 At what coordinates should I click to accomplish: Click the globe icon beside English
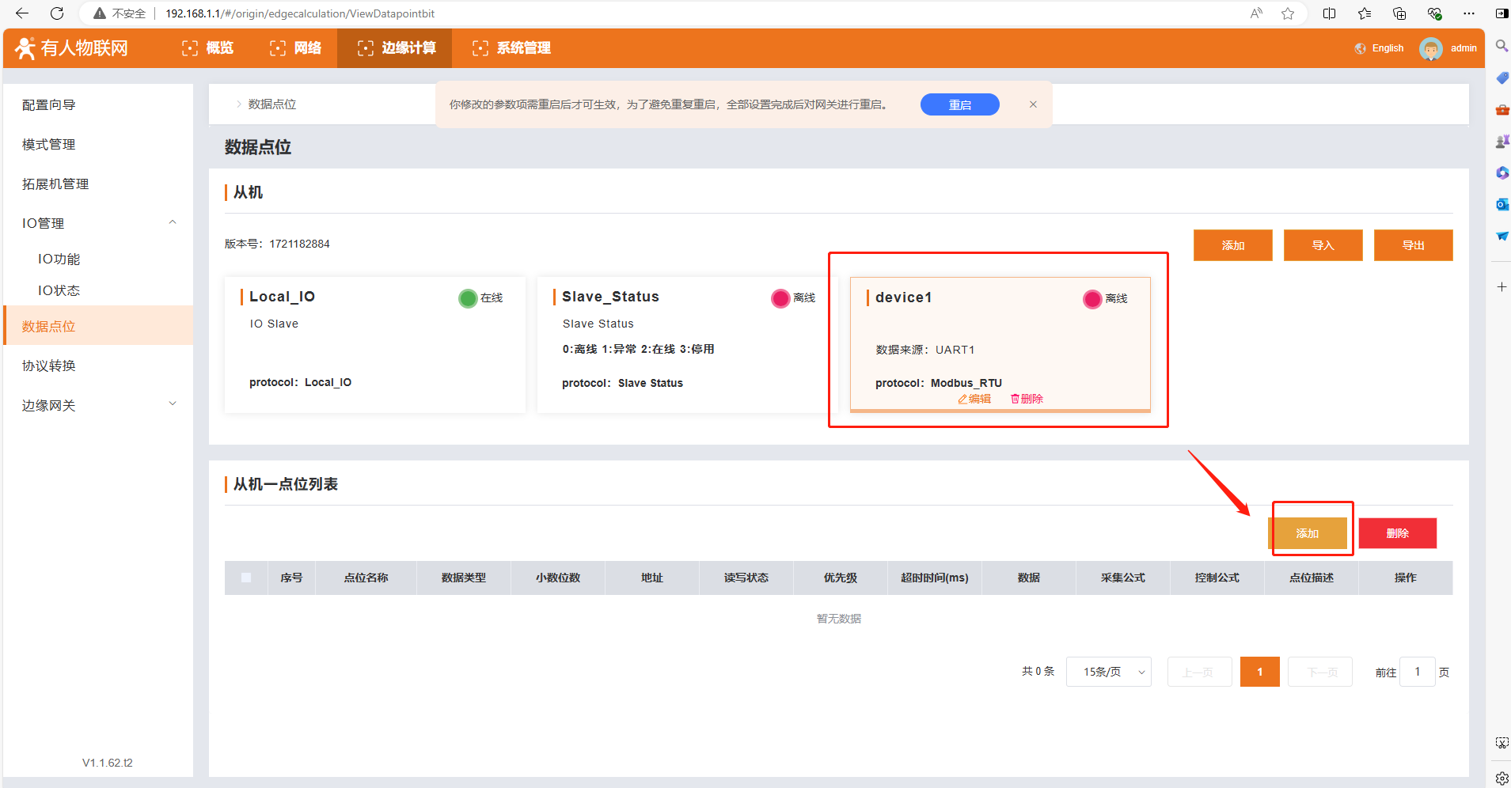pyautogui.click(x=1360, y=48)
